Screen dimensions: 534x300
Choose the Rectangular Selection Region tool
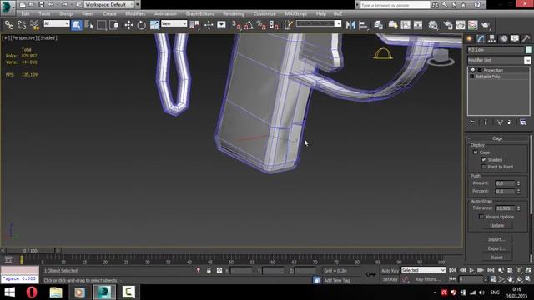[102, 25]
